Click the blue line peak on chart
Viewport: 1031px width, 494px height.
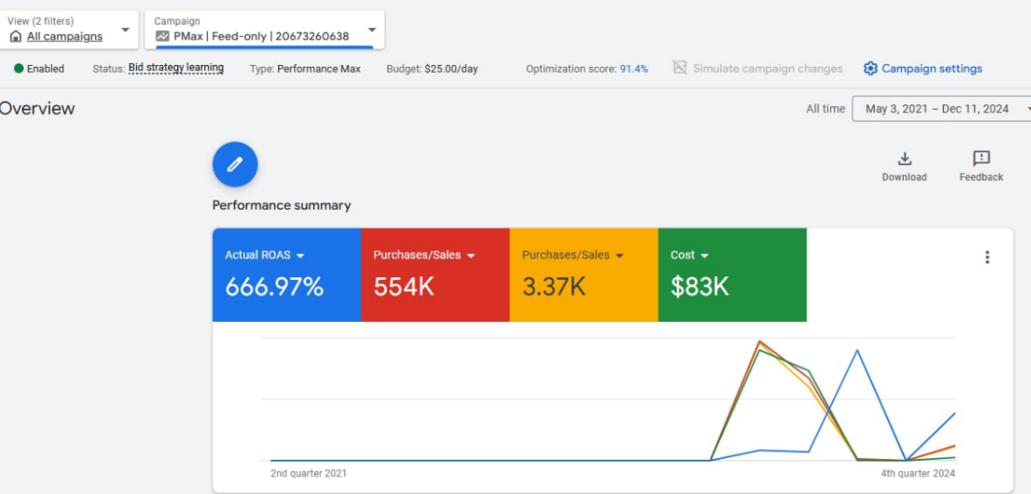point(856,350)
